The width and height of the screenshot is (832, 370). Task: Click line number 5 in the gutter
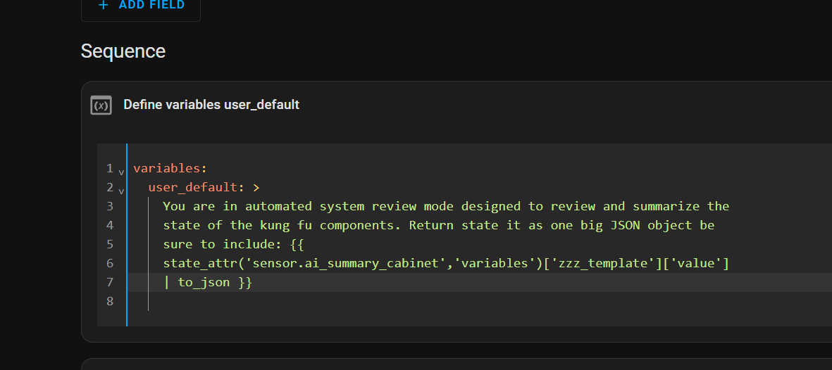[109, 244]
